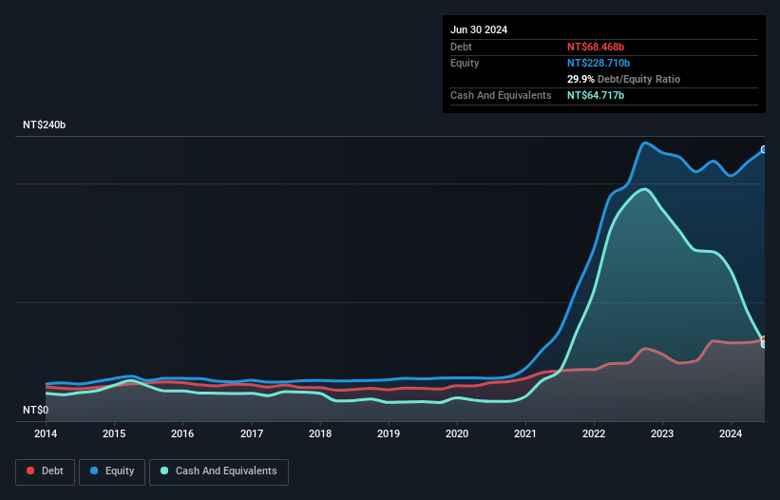
Task: Click the NT$240b y-axis label
Action: 45,125
